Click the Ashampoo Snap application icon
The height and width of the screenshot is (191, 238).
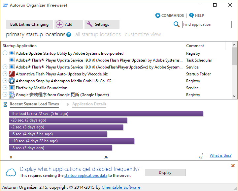pos(12,81)
